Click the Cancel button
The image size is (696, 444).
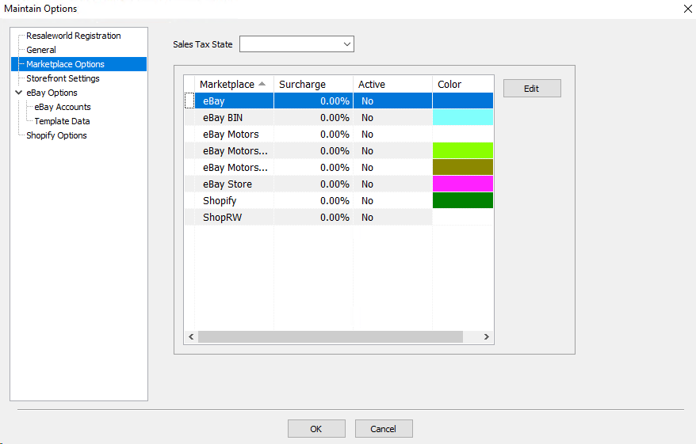[384, 428]
